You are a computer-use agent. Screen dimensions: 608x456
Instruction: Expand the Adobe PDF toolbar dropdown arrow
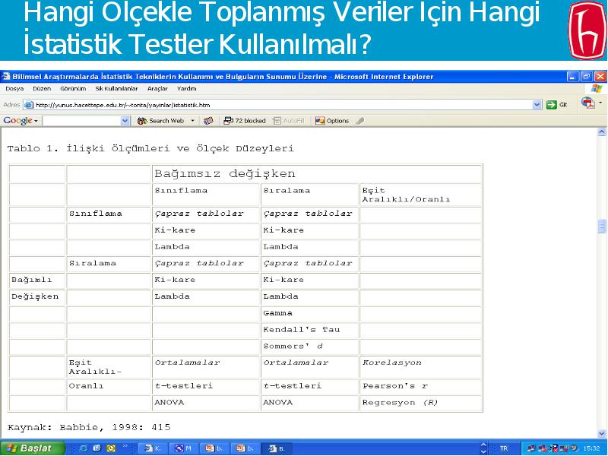(x=600, y=103)
